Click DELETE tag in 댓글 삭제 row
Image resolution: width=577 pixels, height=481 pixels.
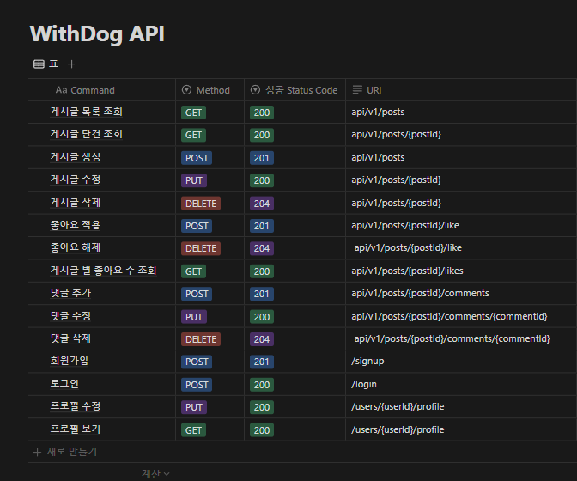tap(201, 339)
